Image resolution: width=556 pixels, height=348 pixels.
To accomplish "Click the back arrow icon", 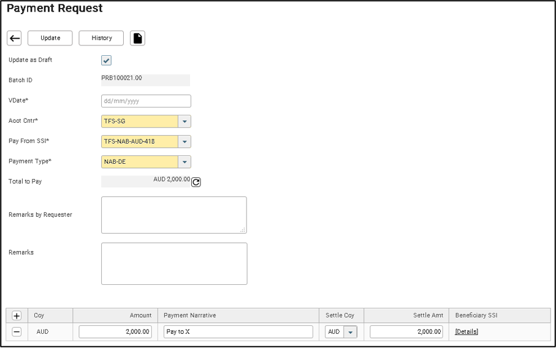I will pos(15,38).
